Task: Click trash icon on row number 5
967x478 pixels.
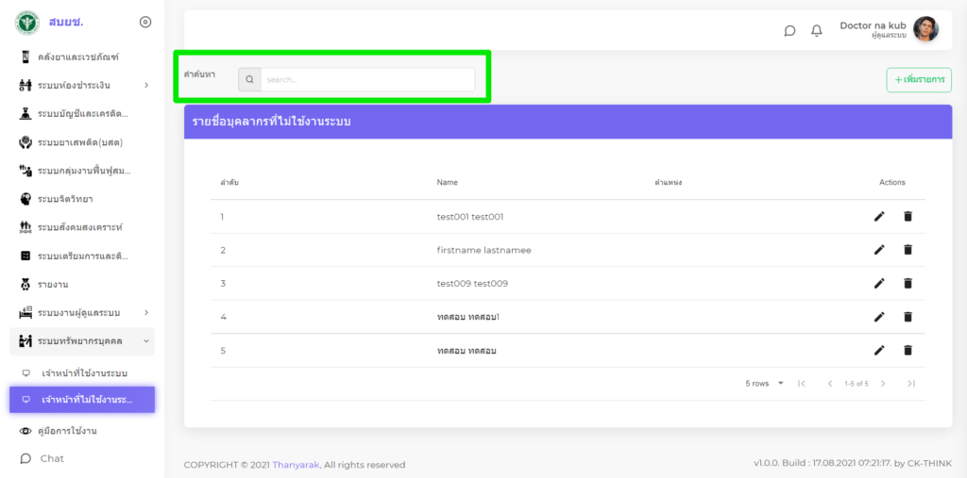Action: click(x=908, y=351)
